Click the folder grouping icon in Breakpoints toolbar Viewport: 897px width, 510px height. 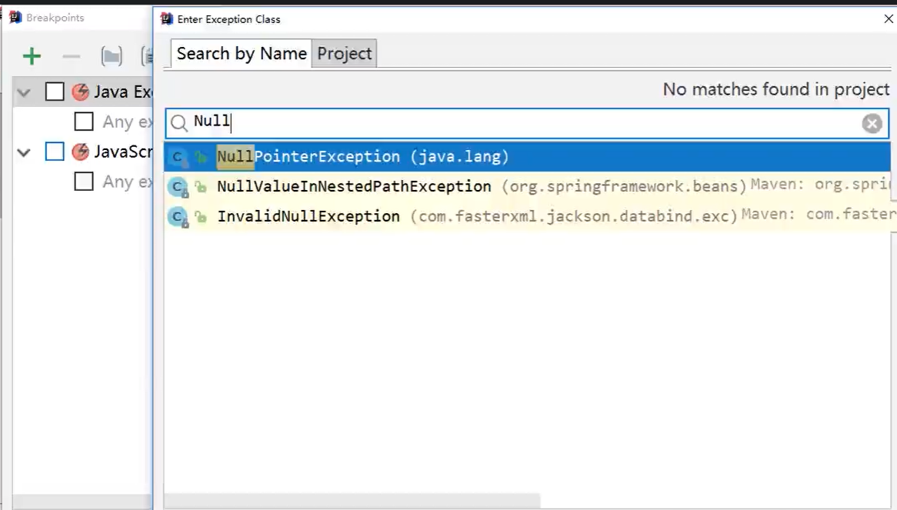pos(112,55)
